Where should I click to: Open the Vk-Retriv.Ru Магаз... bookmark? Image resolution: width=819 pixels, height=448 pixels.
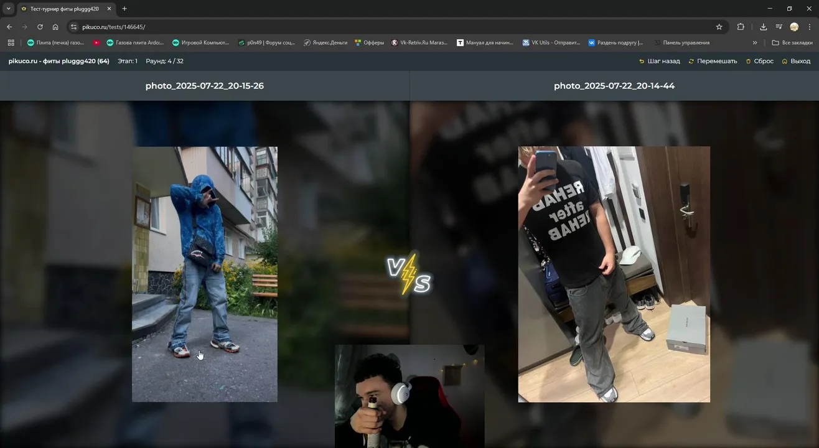pos(419,43)
